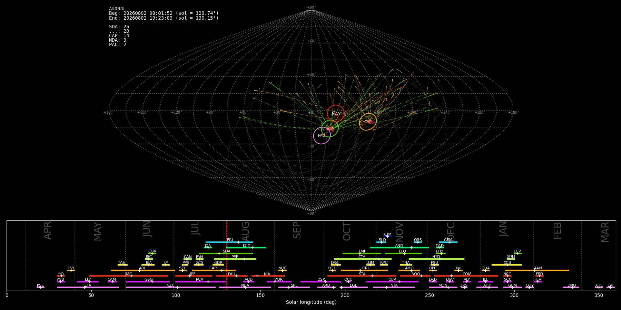Screen dimensions: 621x310
Task: Click the GEM shower bar in December
Action: coord(448,242)
